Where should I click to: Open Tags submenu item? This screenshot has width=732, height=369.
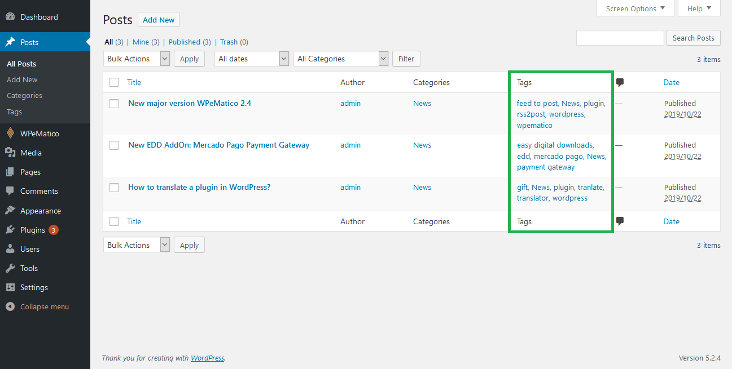[x=14, y=112]
